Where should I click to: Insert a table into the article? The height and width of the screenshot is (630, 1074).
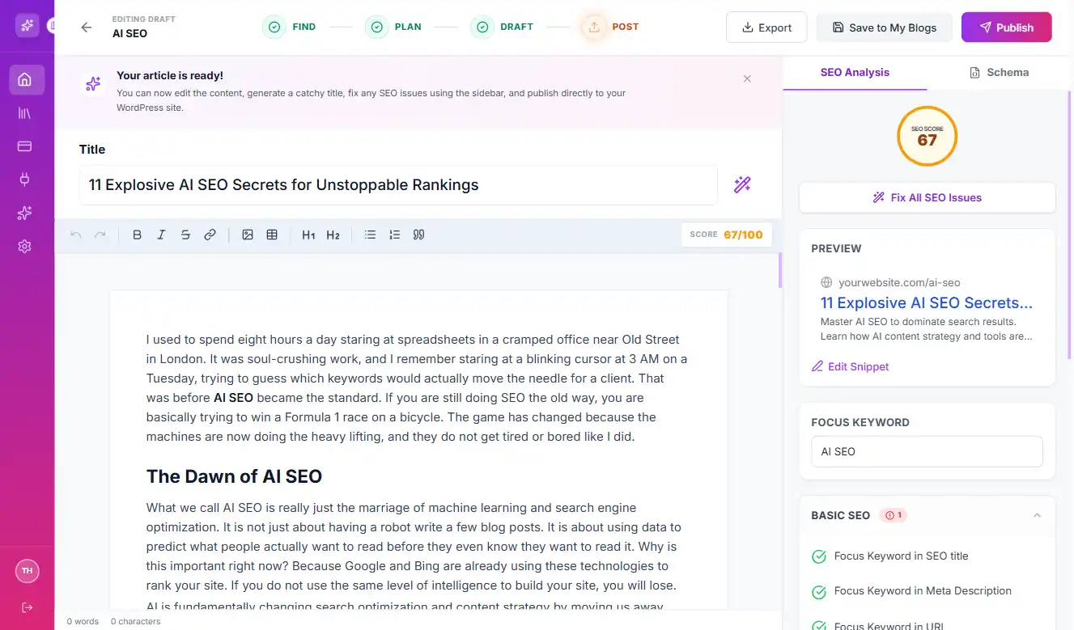[x=272, y=235]
